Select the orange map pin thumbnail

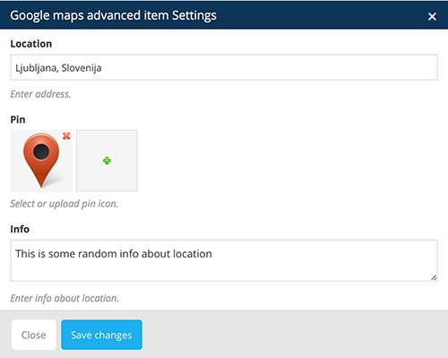click(41, 161)
